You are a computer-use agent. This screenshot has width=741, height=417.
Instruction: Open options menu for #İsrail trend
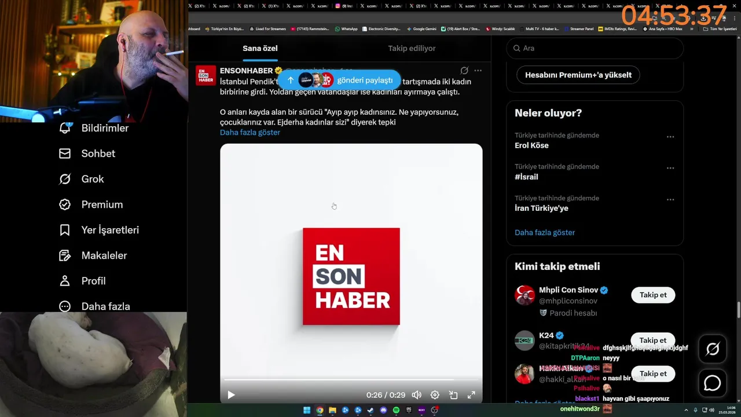(670, 168)
